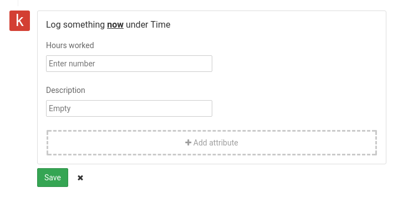398x203 pixels.
Task: Click the "Description" field label
Action: click(x=65, y=90)
